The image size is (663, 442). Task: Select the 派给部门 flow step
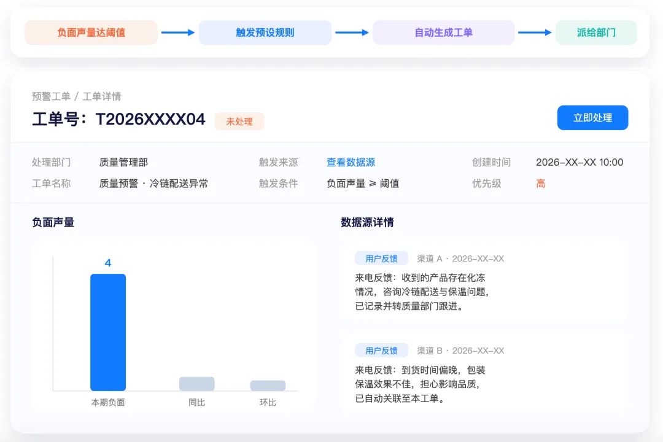(596, 33)
